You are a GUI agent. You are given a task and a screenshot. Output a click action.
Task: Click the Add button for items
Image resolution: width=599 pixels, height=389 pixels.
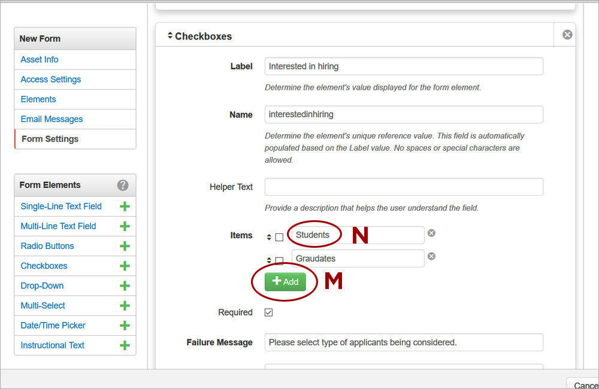coord(284,281)
